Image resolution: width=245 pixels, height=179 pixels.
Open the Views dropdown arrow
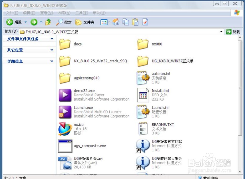point(109,22)
